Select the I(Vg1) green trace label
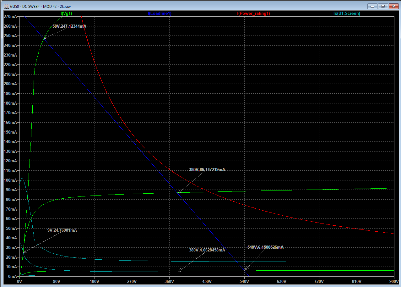Viewport: 401px width, 287px height. [68, 14]
